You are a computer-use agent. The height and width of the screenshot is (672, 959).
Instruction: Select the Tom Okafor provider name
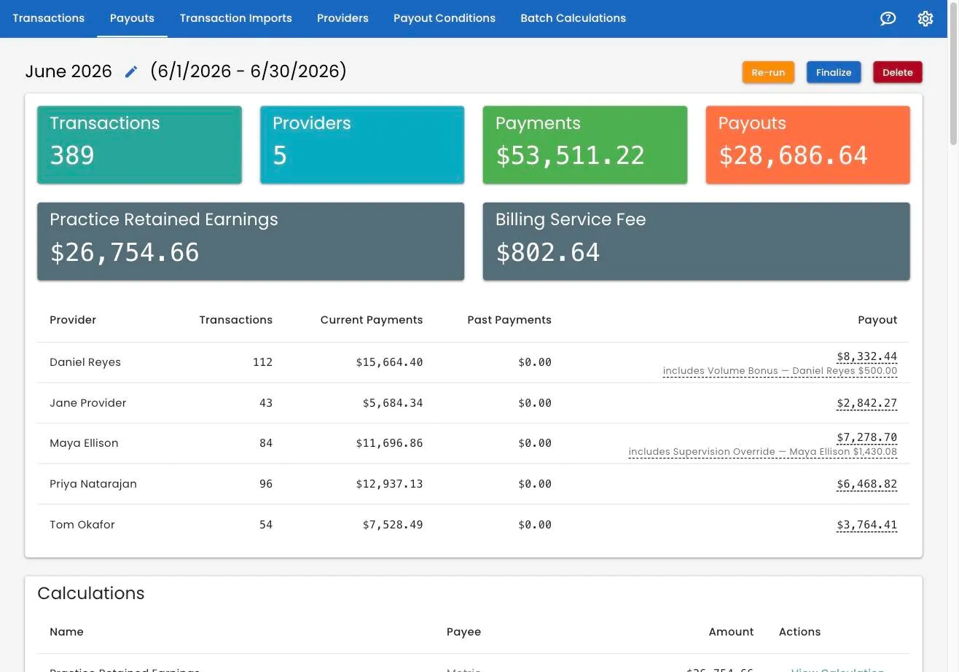click(82, 525)
